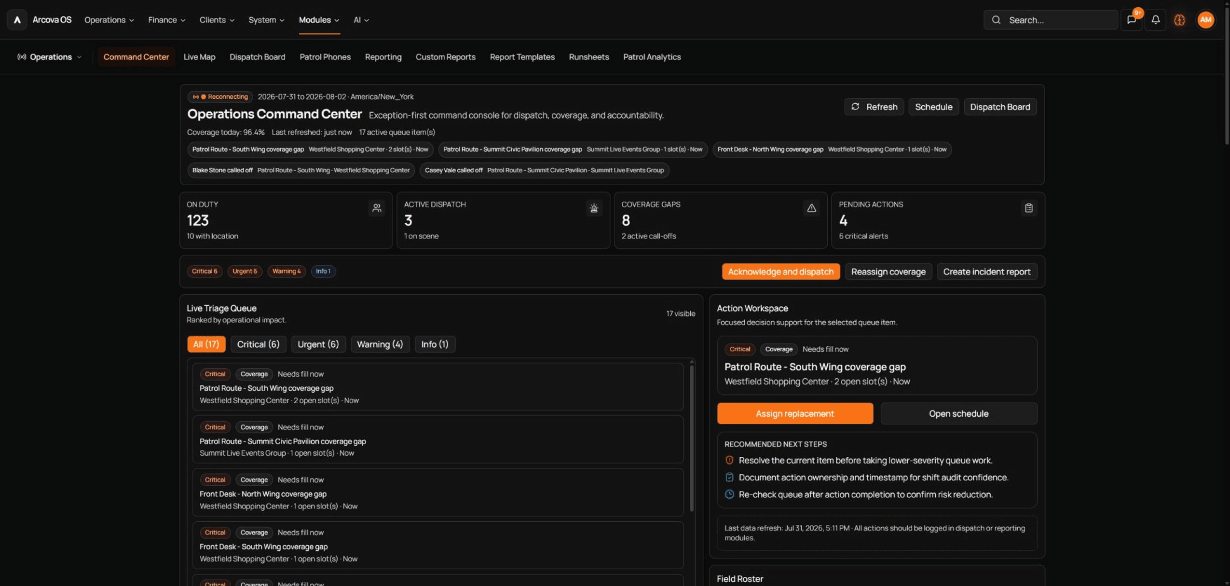Click the clock icon beside Re-check step
The width and height of the screenshot is (1230, 586).
coord(729,494)
